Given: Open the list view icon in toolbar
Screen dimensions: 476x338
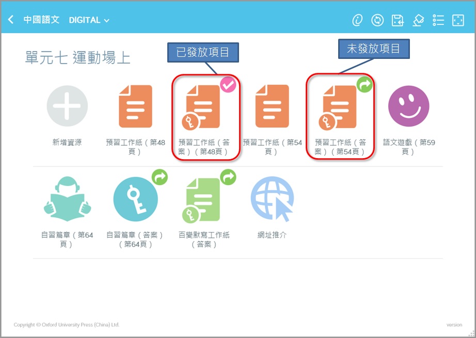Looking at the screenshot, I should [x=438, y=20].
